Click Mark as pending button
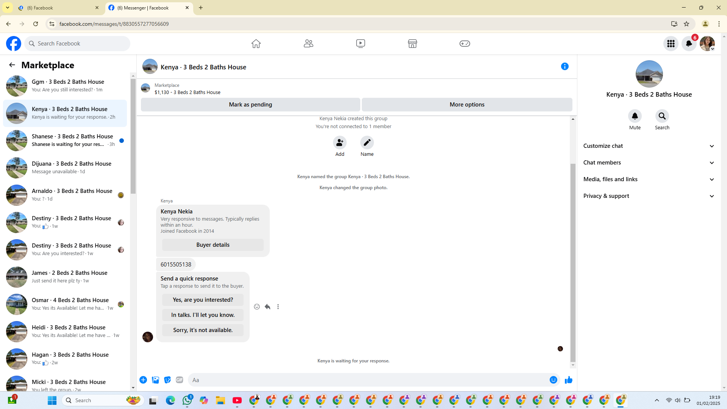 (250, 105)
